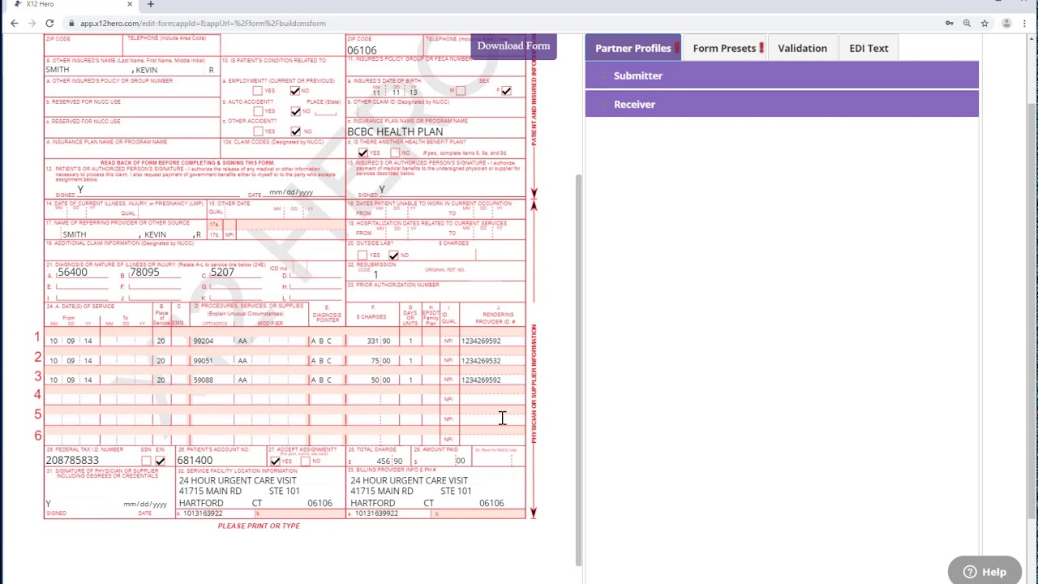Expand the Receiver section
Viewport: 1038px width, 584px height.
click(x=782, y=104)
